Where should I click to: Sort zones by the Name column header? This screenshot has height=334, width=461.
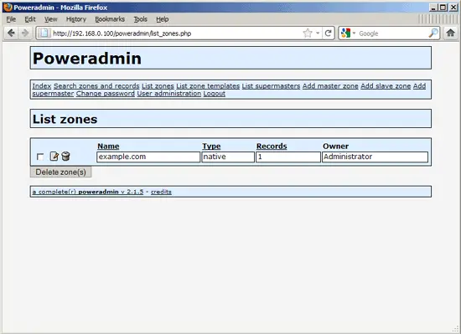108,146
